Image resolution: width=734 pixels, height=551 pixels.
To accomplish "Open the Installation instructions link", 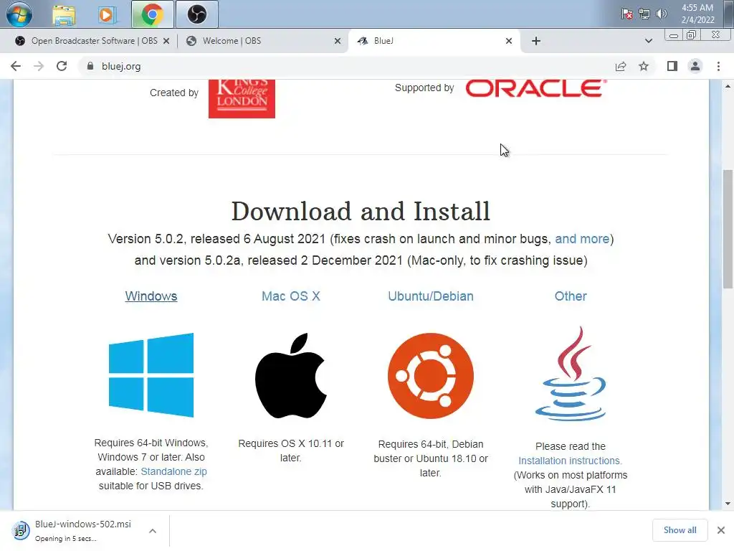I will pos(570,461).
